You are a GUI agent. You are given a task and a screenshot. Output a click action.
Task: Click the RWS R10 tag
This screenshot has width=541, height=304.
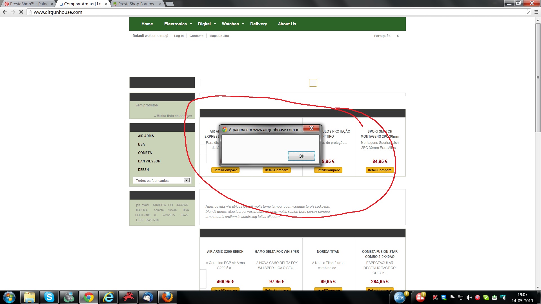(152, 220)
